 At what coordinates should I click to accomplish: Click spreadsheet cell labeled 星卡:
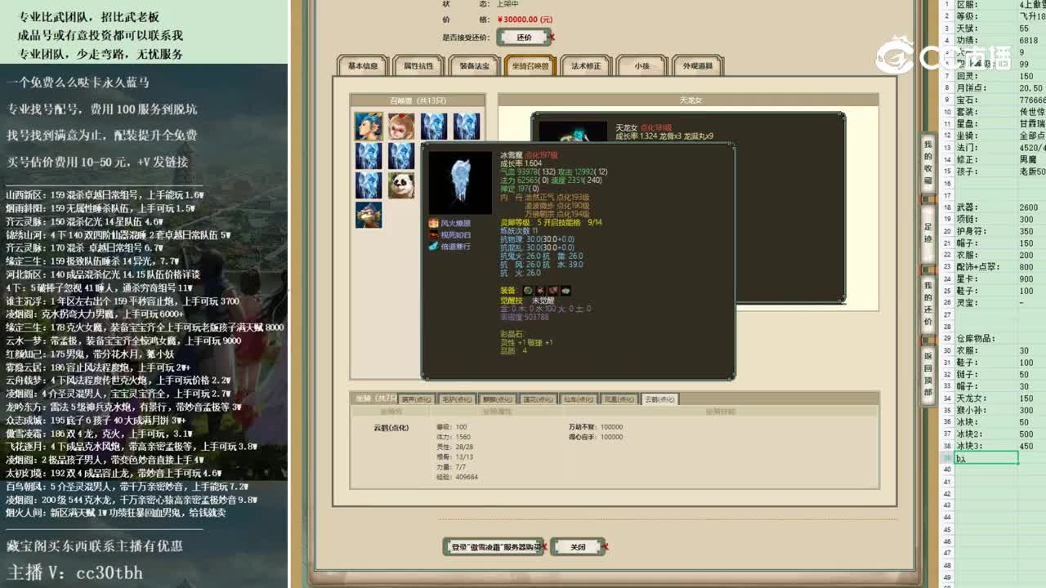tap(986, 278)
